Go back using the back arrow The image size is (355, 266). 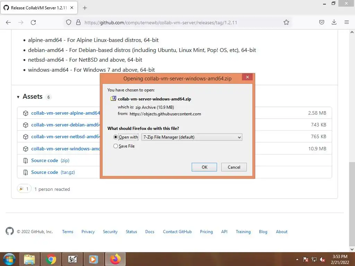8,23
